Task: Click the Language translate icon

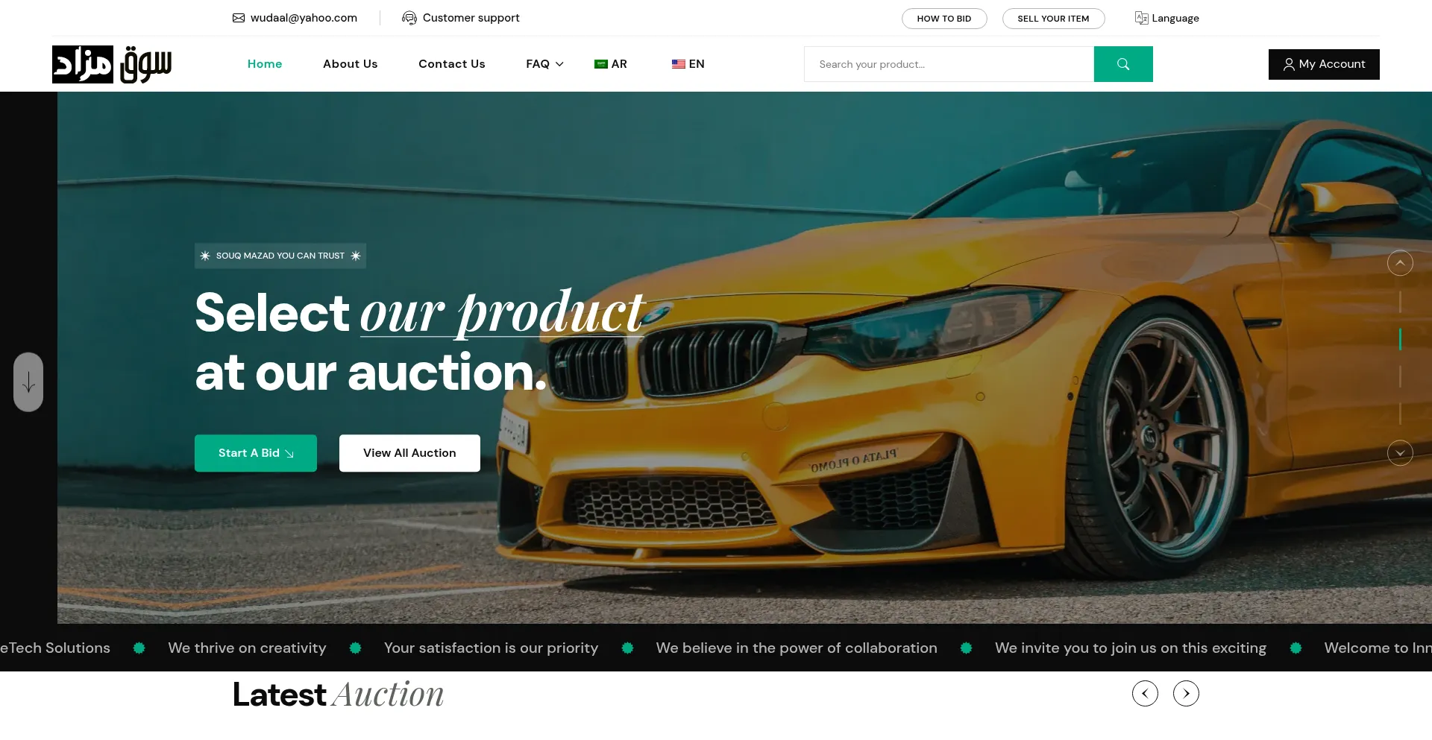Action: (1141, 18)
